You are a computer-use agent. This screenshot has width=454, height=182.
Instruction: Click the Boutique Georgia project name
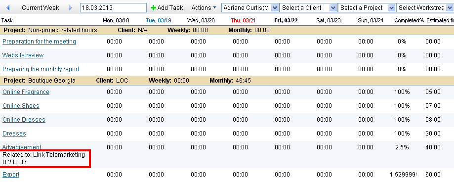pyautogui.click(x=52, y=81)
